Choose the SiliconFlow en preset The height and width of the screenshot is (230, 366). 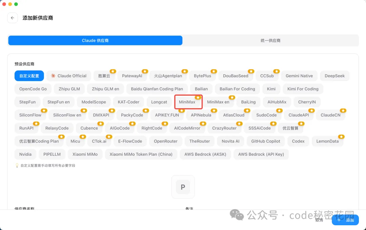tap(67, 115)
